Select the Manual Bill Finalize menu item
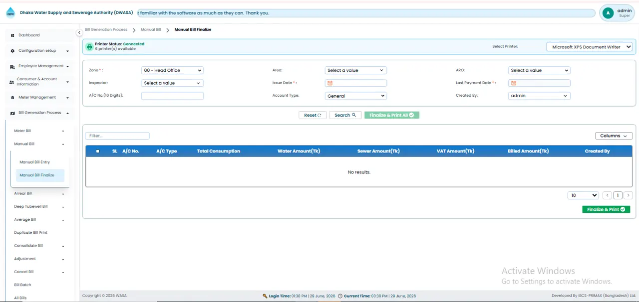This screenshot has width=639, height=302. [40, 175]
